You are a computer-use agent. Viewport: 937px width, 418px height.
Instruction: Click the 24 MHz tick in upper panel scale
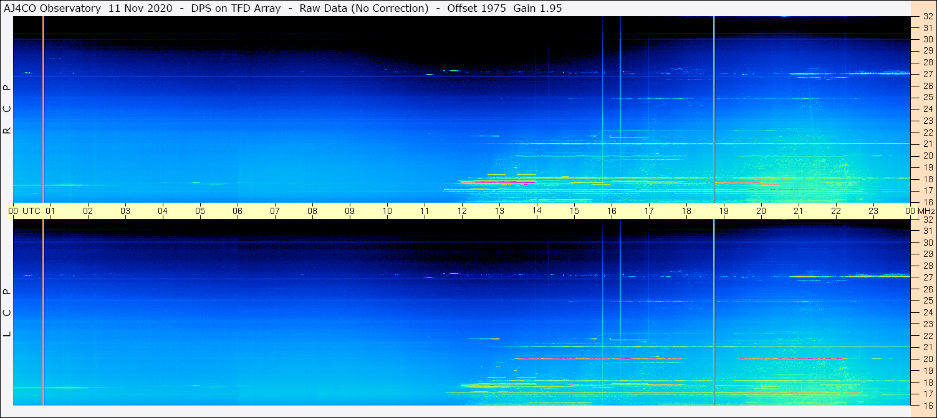pyautogui.click(x=927, y=109)
